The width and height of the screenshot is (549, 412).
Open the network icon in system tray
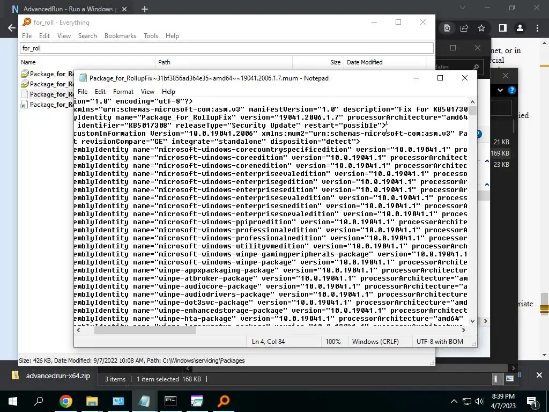click(x=467, y=401)
